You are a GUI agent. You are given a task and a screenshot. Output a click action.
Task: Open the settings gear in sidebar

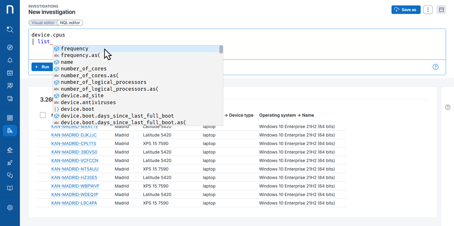click(10, 207)
